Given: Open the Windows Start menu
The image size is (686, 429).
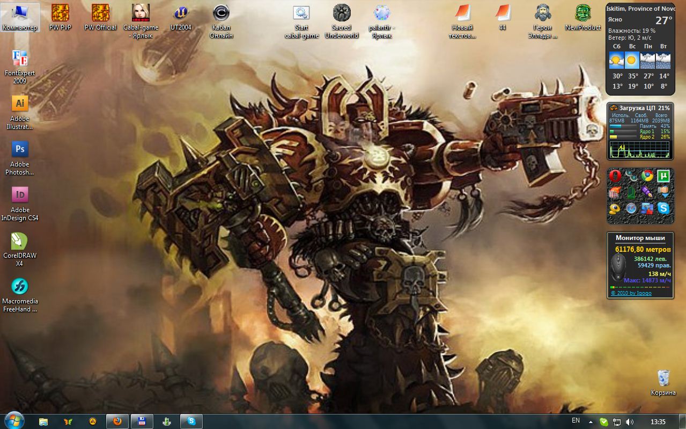Looking at the screenshot, I should tap(14, 420).
